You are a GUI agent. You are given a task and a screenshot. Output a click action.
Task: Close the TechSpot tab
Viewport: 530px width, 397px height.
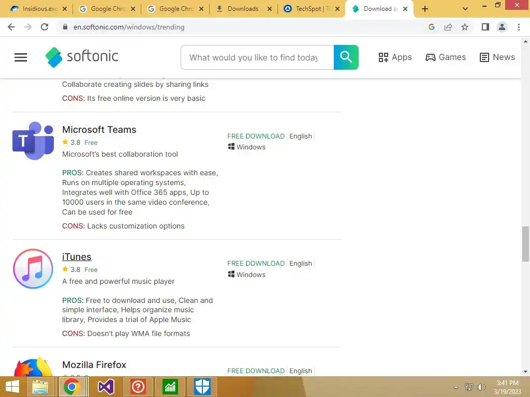coord(337,9)
